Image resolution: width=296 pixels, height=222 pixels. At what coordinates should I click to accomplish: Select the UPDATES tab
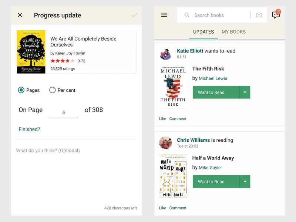(203, 32)
